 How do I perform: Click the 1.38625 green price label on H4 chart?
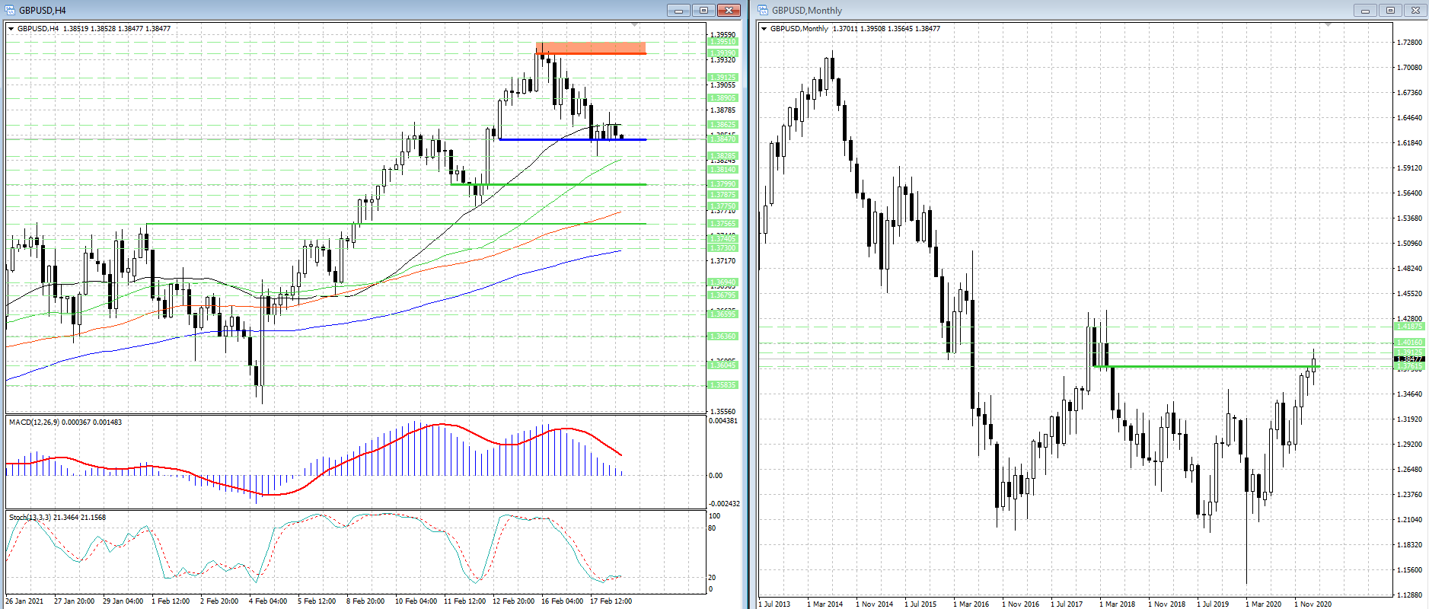722,124
